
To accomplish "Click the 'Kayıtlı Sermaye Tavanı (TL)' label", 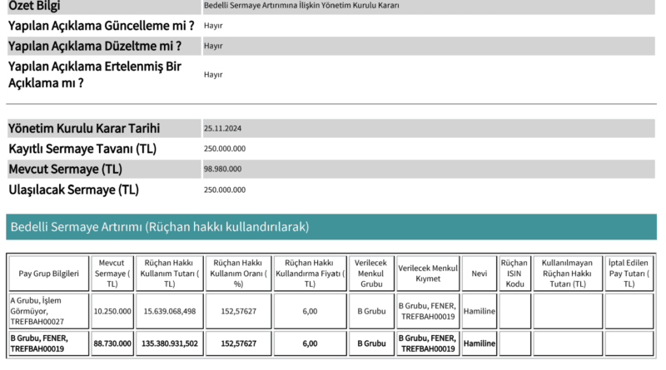I will 82,149.
